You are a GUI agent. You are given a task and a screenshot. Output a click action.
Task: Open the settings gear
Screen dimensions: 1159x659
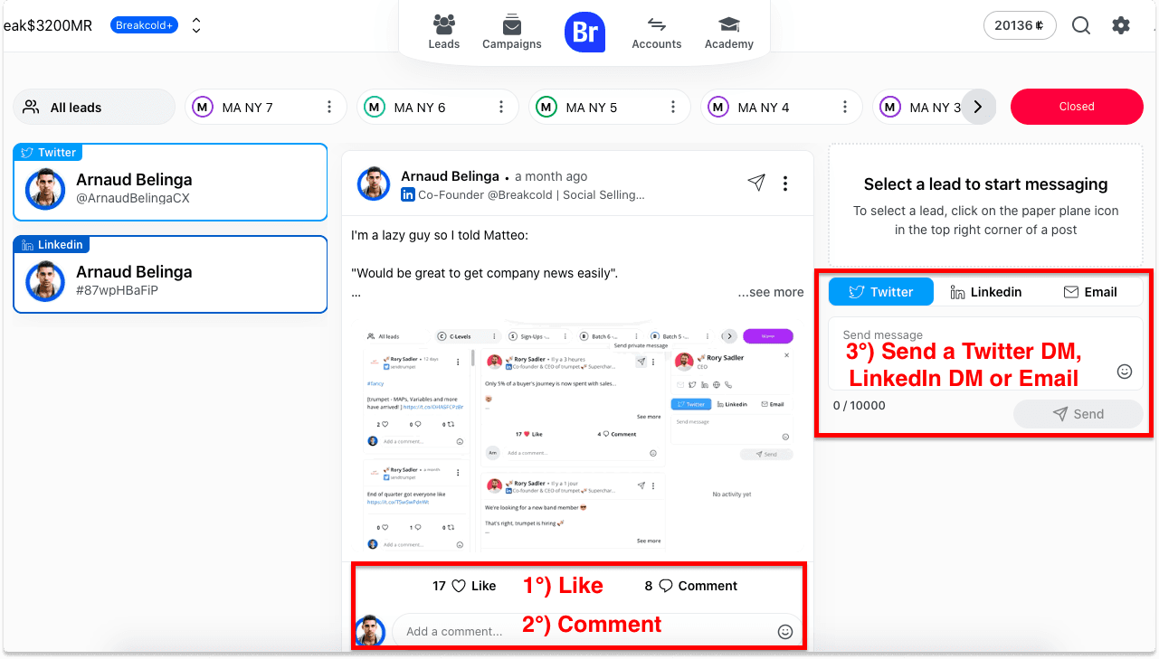[1121, 25]
